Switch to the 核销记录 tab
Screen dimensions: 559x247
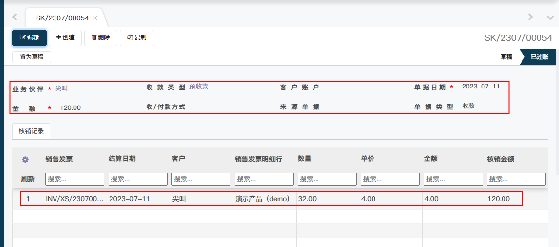coord(31,131)
